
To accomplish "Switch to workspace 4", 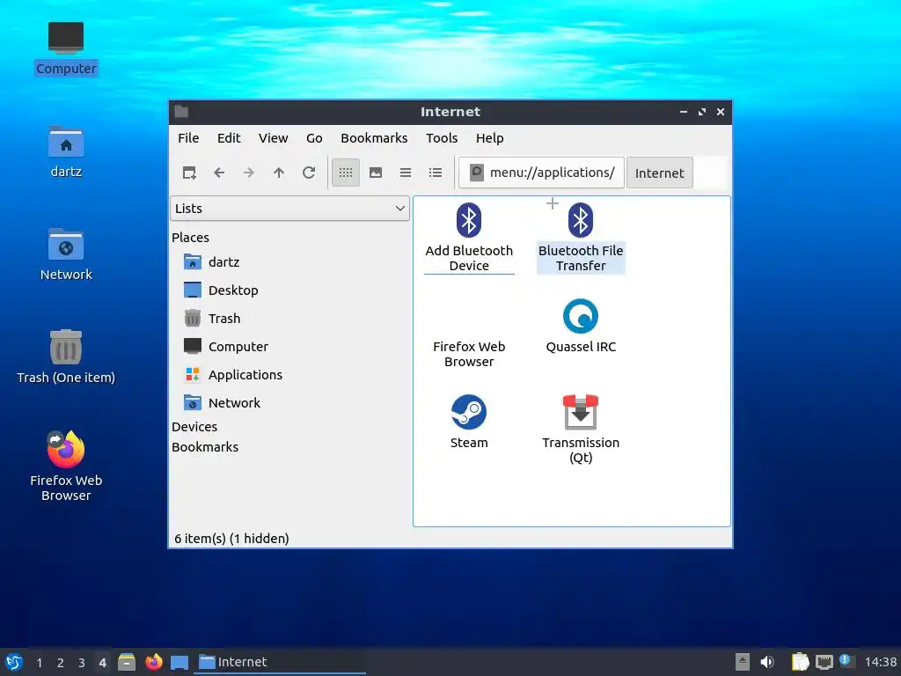I will (x=102, y=663).
